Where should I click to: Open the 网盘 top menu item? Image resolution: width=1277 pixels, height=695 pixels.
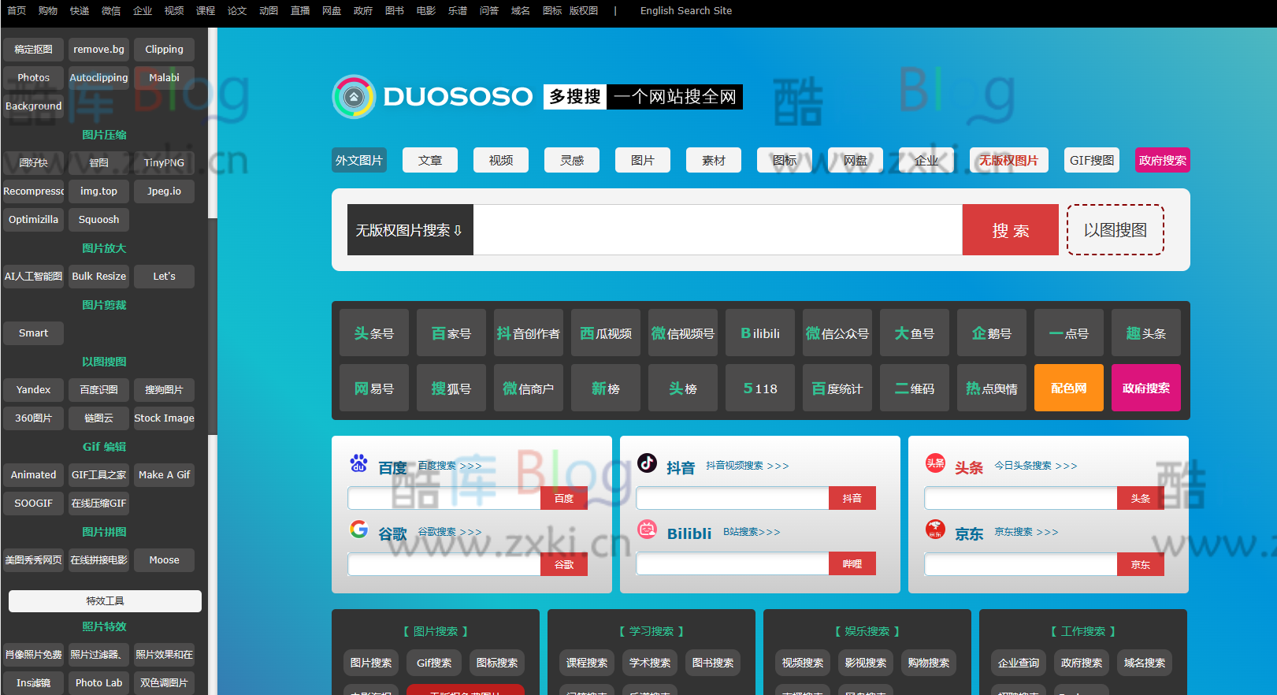click(332, 10)
